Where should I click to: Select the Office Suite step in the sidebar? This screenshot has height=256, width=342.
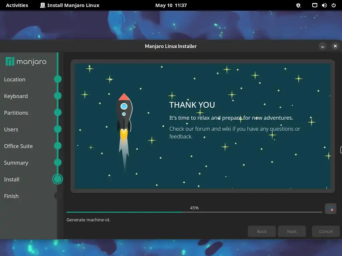18,146
